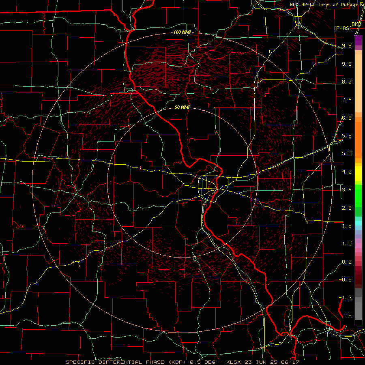Click the purple segment atop the color bar

pos(358,41)
